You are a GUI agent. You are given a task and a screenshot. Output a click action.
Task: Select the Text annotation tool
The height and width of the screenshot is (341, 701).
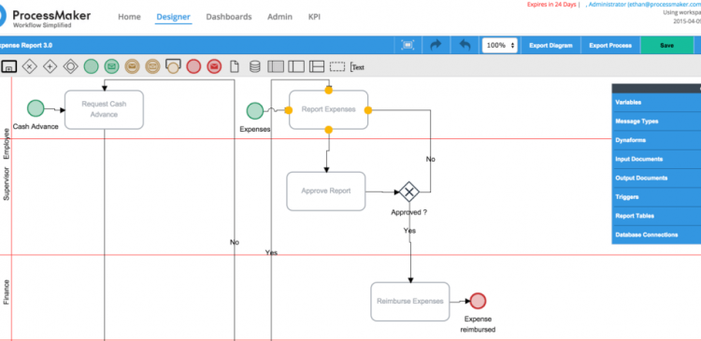click(x=357, y=67)
